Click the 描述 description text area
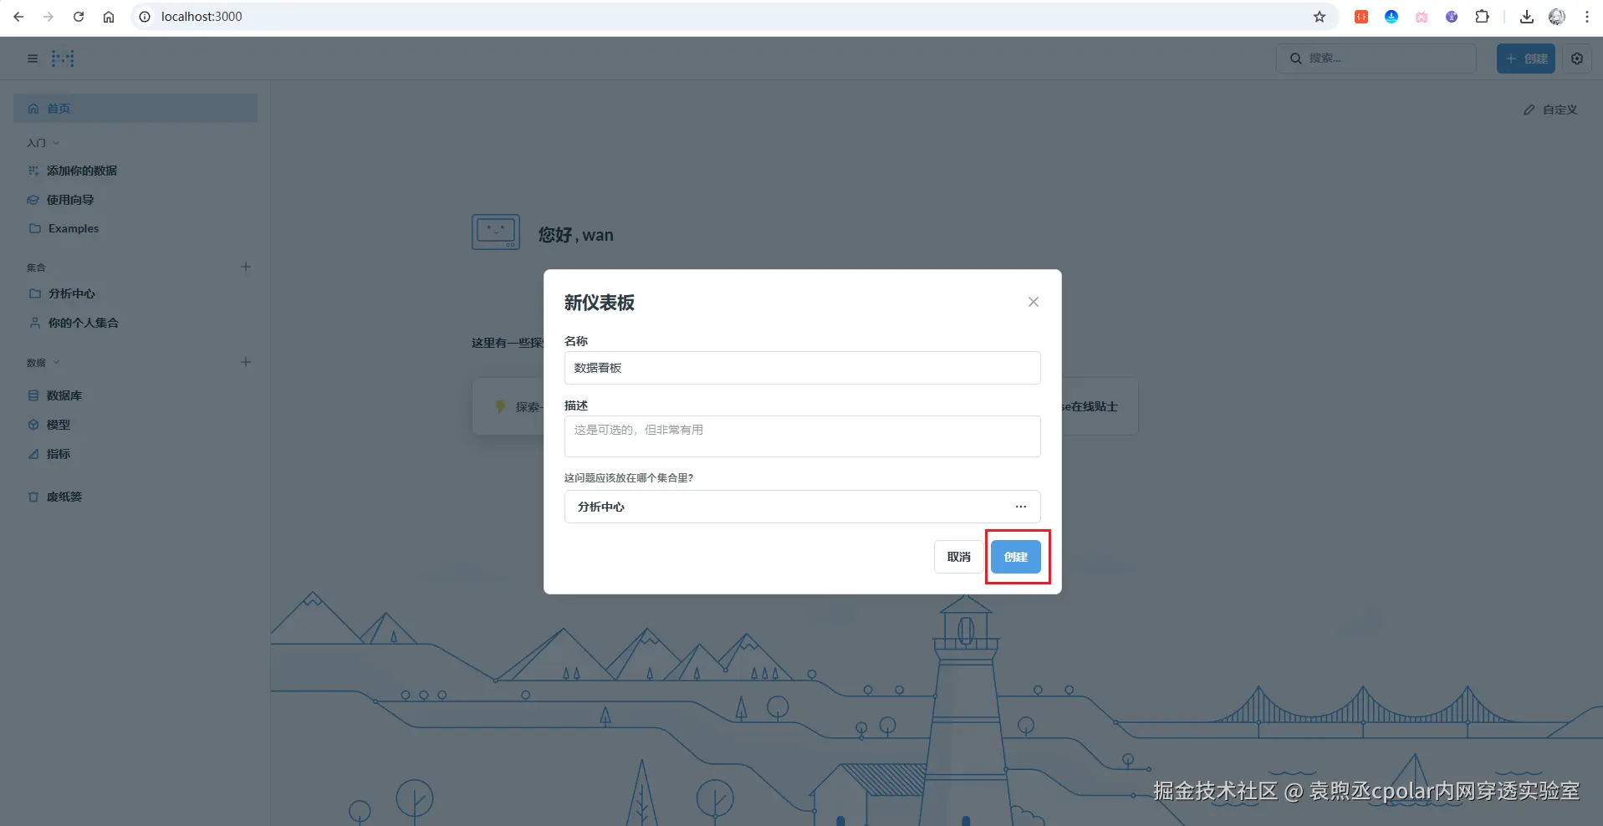The height and width of the screenshot is (826, 1603). coord(802,436)
